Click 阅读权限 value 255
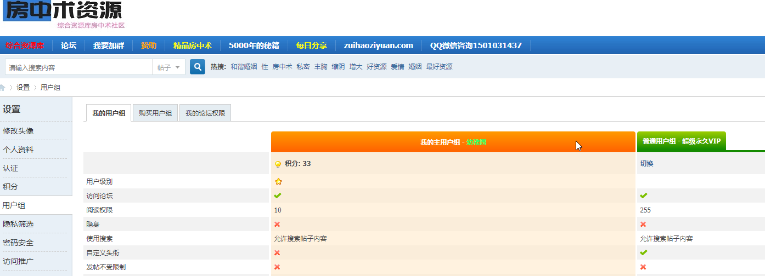Viewport: 765px width, 276px height. tap(645, 210)
